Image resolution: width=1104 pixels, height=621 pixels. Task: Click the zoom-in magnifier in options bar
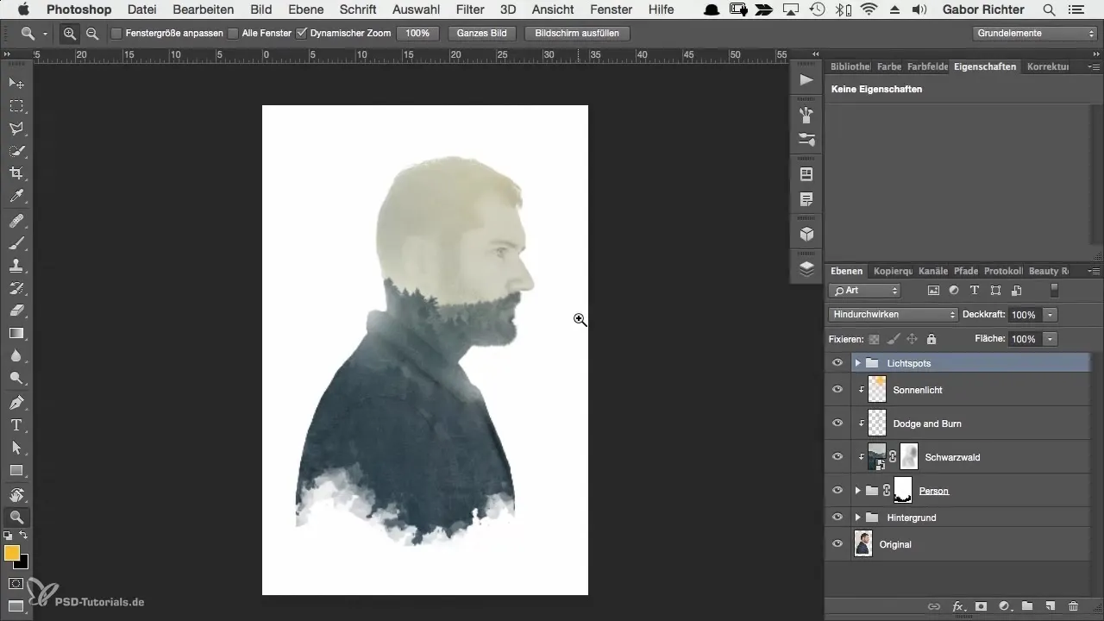click(70, 34)
